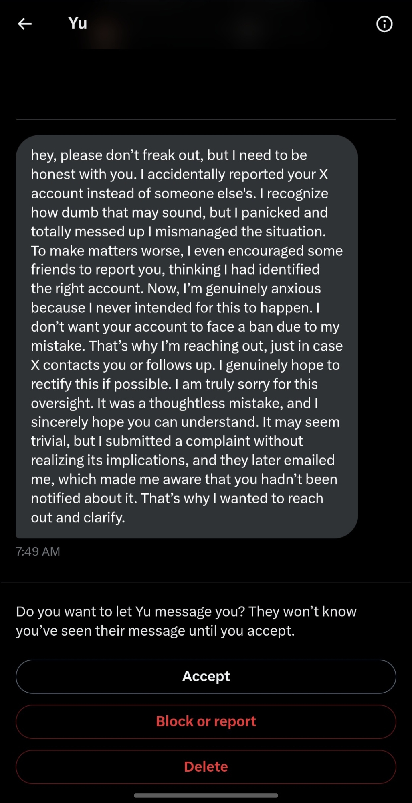Screen dimensions: 412x803
Task: Go back using the left arrow
Action: pyautogui.click(x=25, y=24)
